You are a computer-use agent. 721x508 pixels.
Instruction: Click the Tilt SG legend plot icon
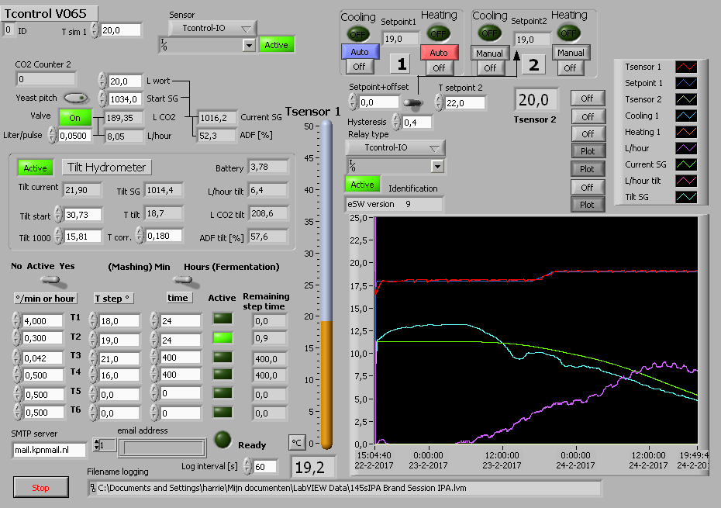click(687, 198)
